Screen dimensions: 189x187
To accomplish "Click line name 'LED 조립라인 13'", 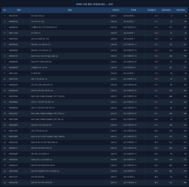I will pos(130,44).
